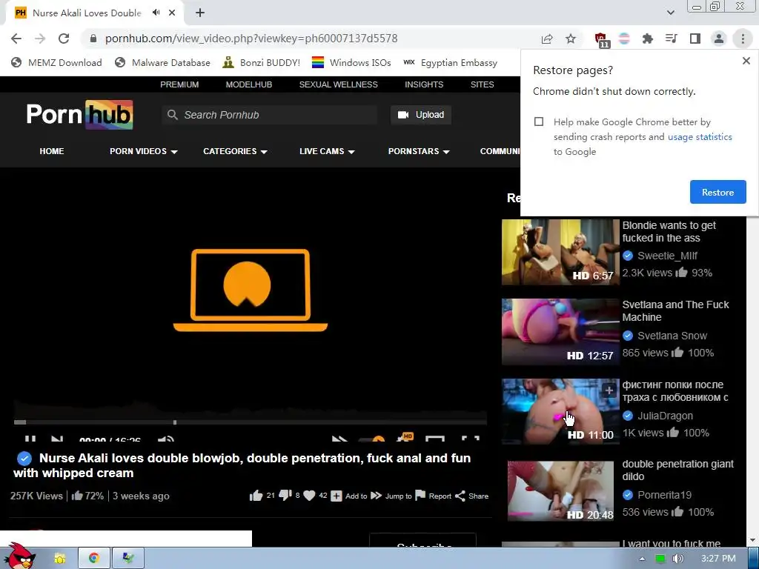Open the Pomerita19 uploader link
This screenshot has width=759, height=569.
point(665,495)
